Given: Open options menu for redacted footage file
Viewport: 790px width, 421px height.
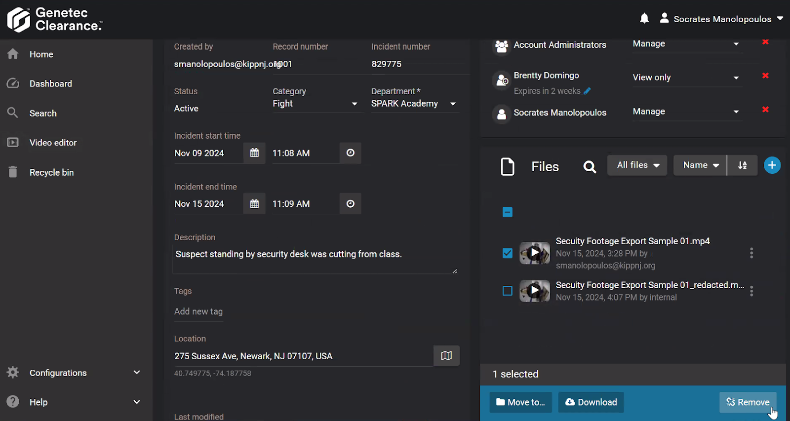Looking at the screenshot, I should (x=751, y=291).
